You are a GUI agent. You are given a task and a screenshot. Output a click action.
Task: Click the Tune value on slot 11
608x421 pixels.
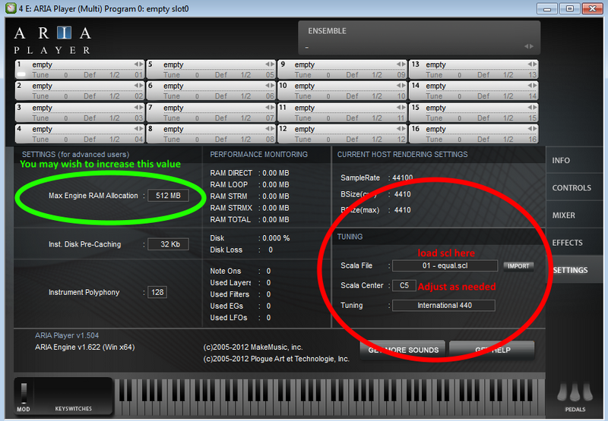(328, 118)
